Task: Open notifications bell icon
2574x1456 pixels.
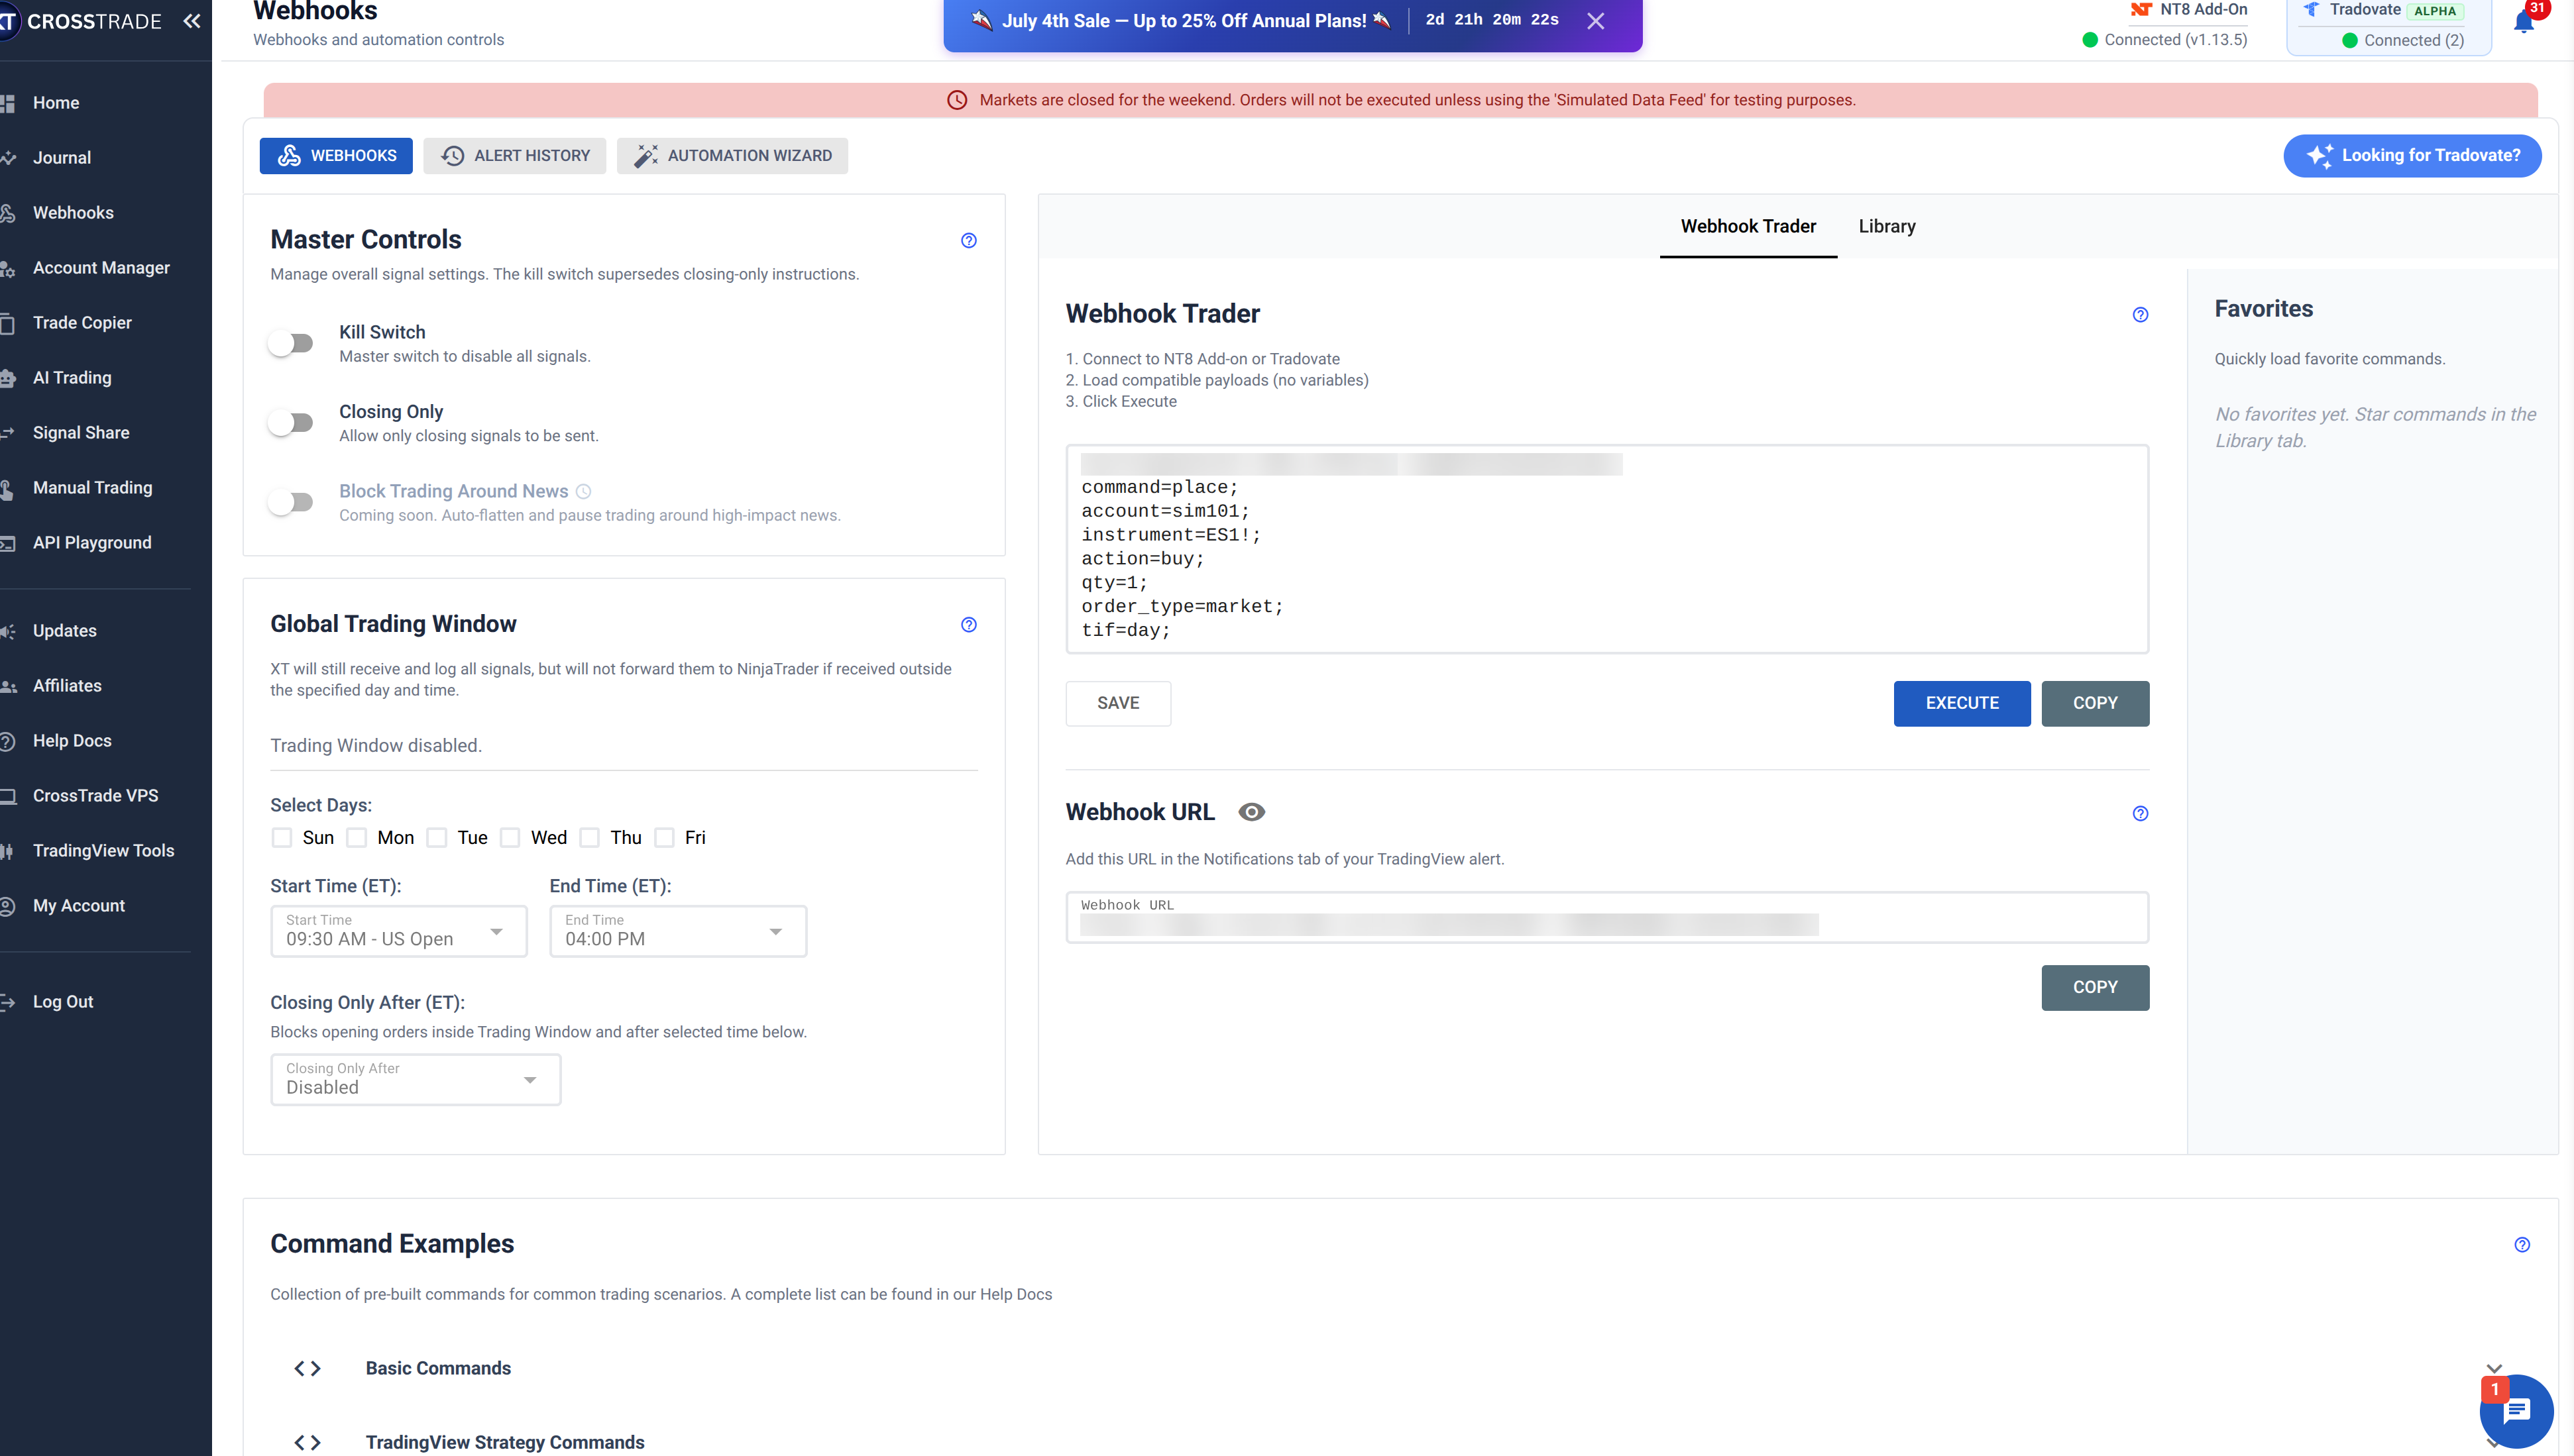Action: pos(2524,21)
